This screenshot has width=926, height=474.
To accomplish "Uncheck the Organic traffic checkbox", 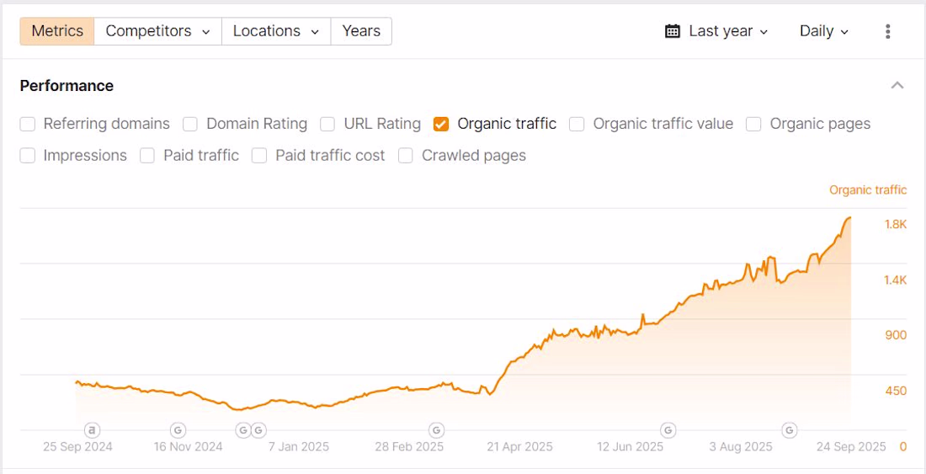I will [x=441, y=124].
